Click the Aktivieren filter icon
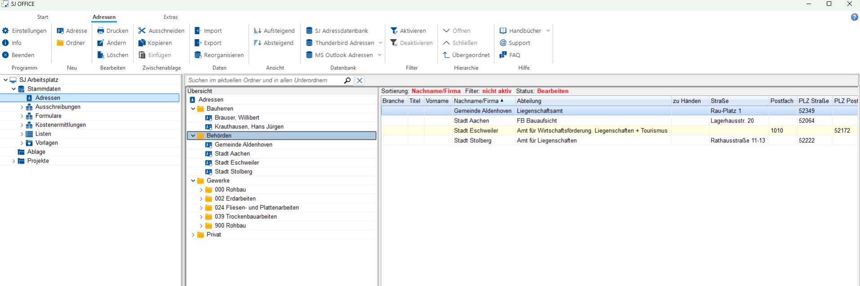This screenshot has height=286, width=860. pos(394,31)
